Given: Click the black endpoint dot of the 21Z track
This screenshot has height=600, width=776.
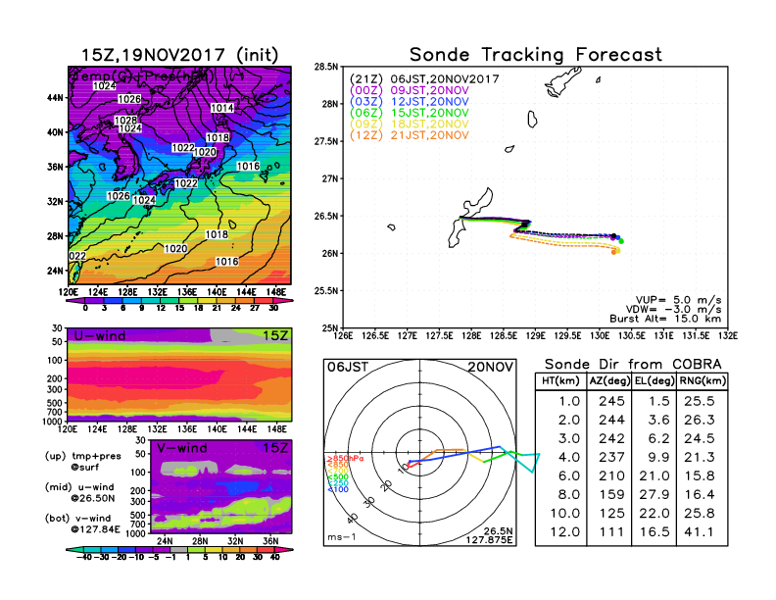Looking at the screenshot, I should pos(613,236).
